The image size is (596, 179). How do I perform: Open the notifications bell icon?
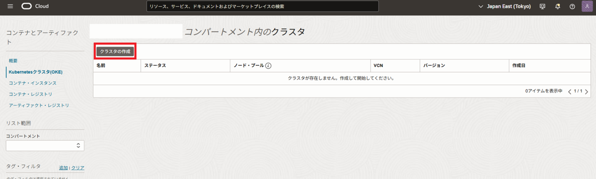pos(557,6)
